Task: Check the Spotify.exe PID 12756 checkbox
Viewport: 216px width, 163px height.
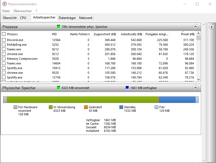Action: pos(4,77)
